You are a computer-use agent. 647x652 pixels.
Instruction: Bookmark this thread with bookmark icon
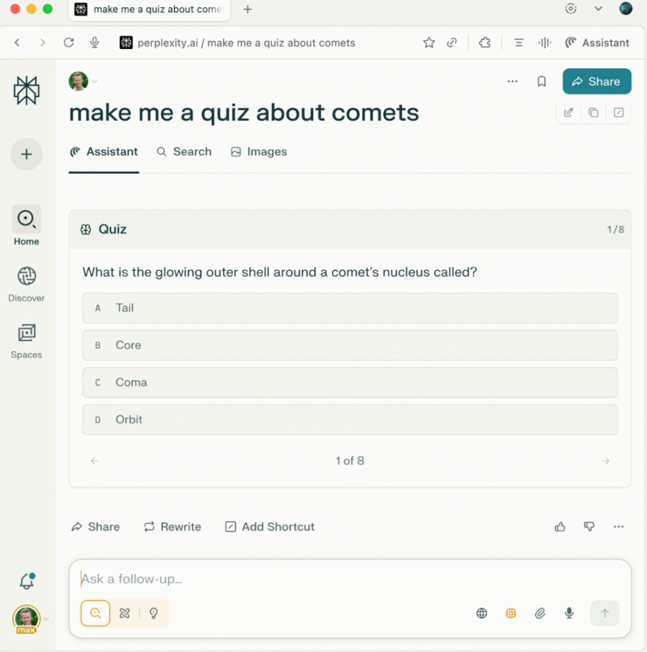542,81
